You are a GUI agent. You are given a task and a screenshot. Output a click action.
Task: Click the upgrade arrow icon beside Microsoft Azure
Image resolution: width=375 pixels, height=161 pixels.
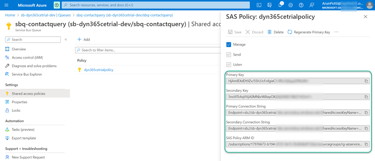(x=57, y=5)
